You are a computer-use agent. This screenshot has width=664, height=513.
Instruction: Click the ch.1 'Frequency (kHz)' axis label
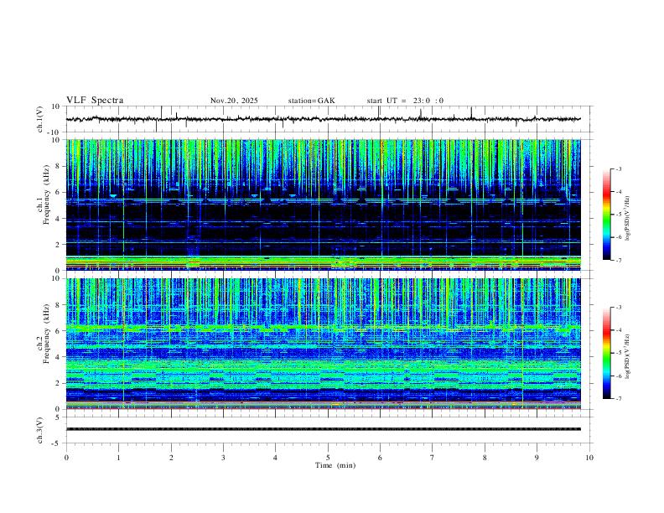[x=47, y=194]
